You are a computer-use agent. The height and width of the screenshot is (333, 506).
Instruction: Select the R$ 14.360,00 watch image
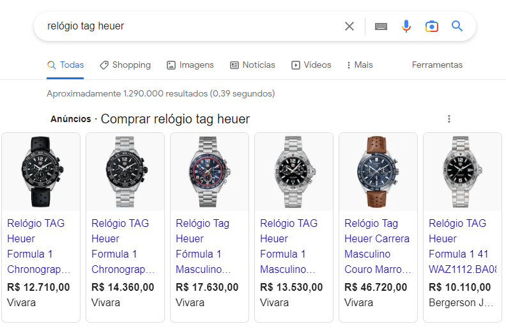point(125,172)
